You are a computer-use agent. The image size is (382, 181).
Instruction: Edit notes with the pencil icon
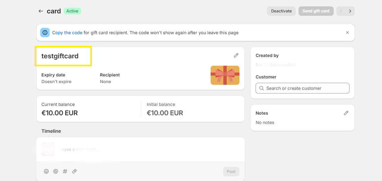click(346, 113)
